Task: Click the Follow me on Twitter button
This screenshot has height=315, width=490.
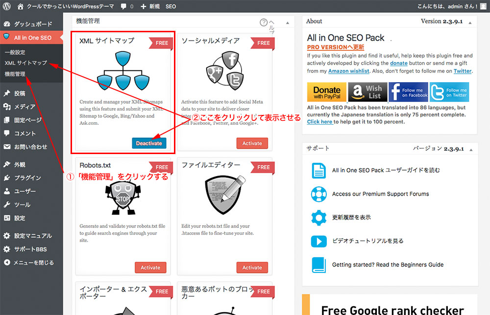Action: [449, 92]
